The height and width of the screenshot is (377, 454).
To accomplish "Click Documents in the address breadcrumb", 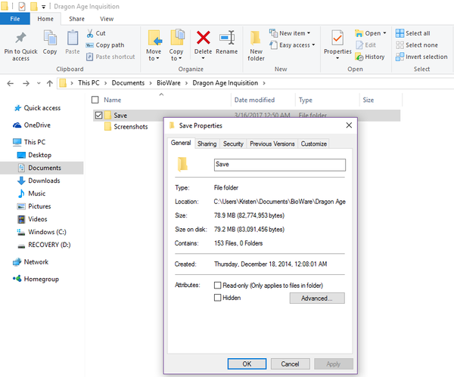I will click(128, 83).
